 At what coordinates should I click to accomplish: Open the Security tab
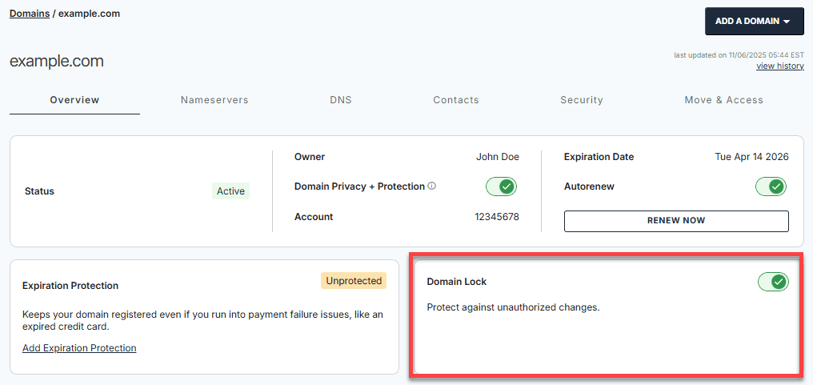point(582,100)
